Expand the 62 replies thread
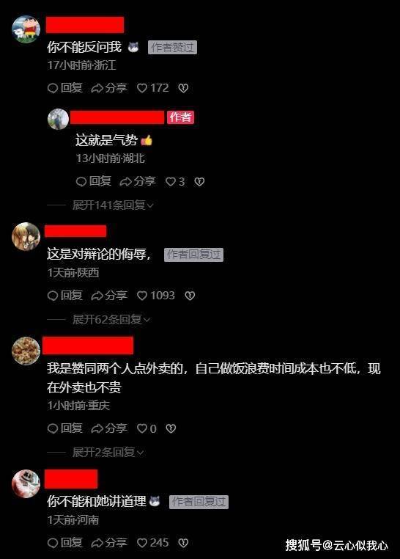Viewport: 400px width, 559px height. 111,319
